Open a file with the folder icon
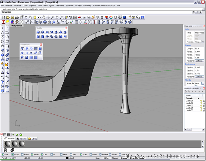 tap(8, 17)
